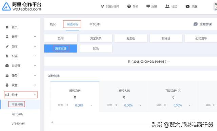Expand the 账号 menu chevron
The height and width of the screenshot is (131, 217).
point(35,37)
